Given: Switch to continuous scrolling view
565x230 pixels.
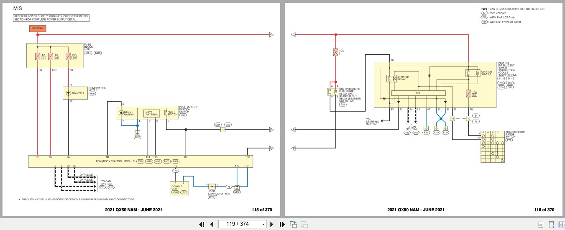Looking at the screenshot, I should pos(551,224).
